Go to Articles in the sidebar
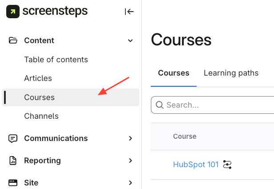 pos(38,78)
